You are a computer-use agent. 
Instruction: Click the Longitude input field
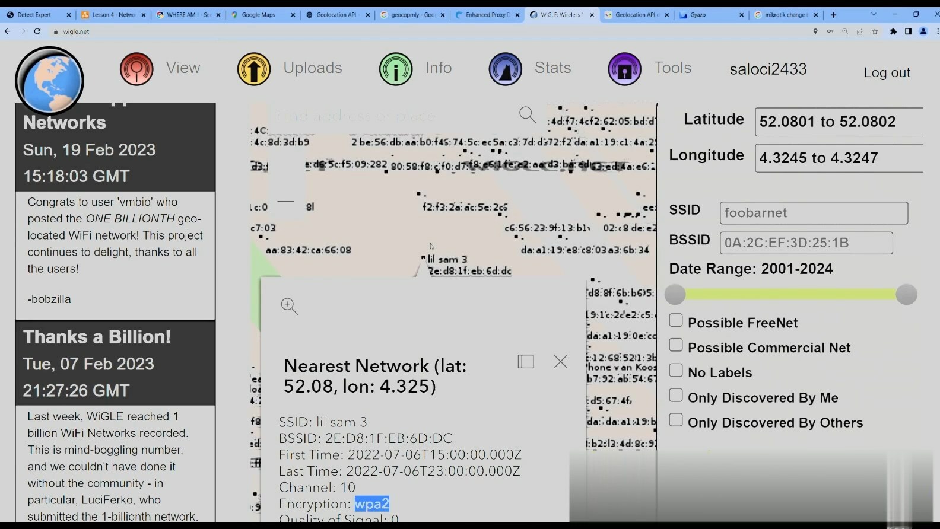click(839, 158)
